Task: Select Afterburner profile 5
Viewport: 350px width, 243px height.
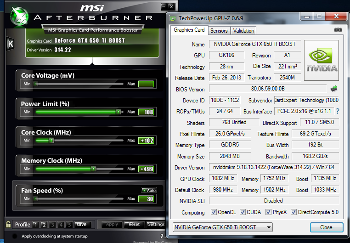Action: coord(69,225)
